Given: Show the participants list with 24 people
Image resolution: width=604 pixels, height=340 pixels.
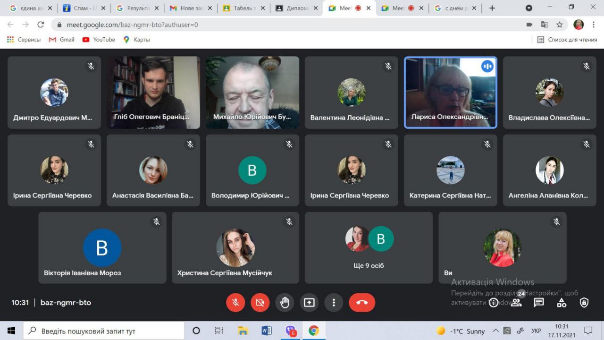Looking at the screenshot, I should click(x=516, y=303).
